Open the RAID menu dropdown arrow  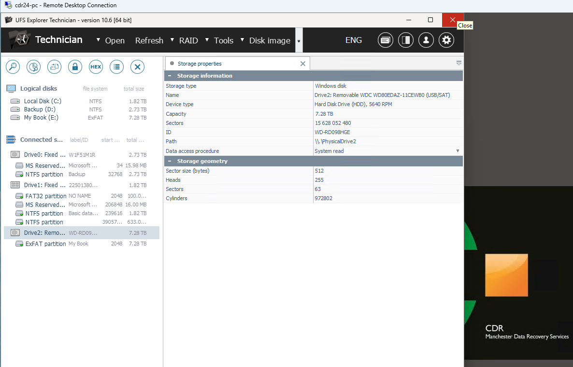point(172,40)
